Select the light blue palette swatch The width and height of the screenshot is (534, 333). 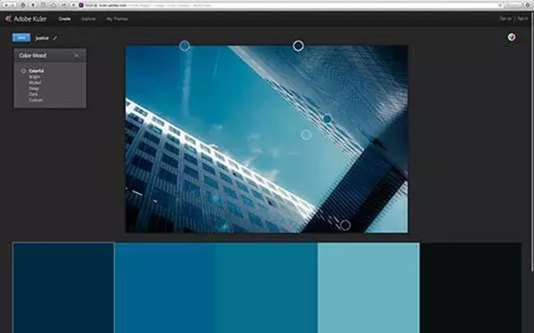coord(368,288)
